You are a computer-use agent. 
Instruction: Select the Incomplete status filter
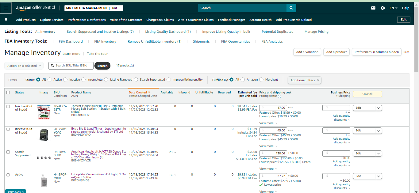pyautogui.click(x=83, y=80)
